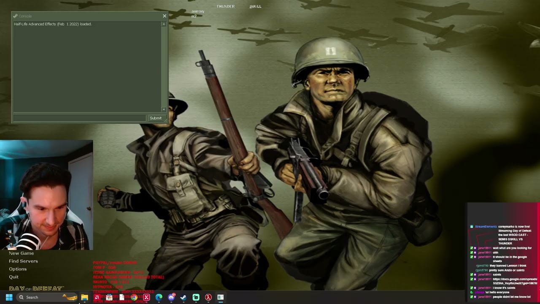
Task: Open File Explorer from the taskbar
Action: click(84, 297)
